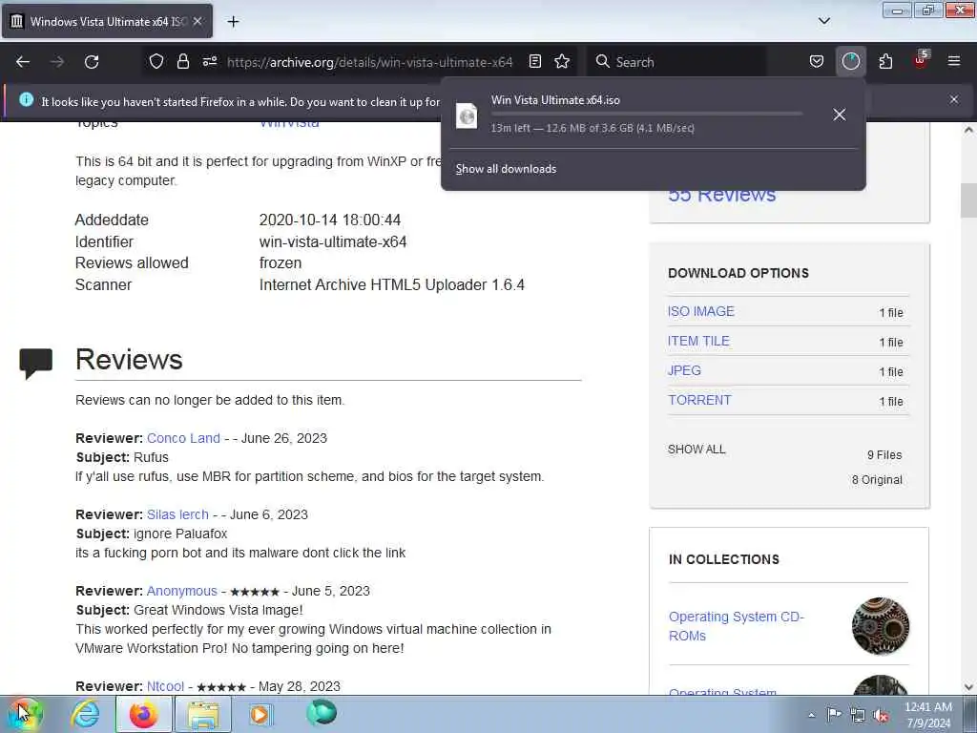Reload the current page
The image size is (977, 733).
(92, 62)
